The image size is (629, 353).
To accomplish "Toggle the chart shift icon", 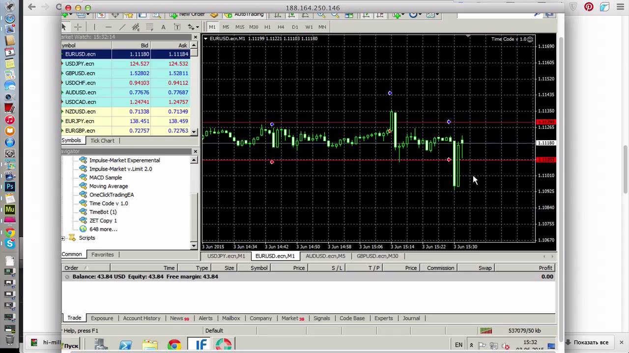I will point(380,15).
